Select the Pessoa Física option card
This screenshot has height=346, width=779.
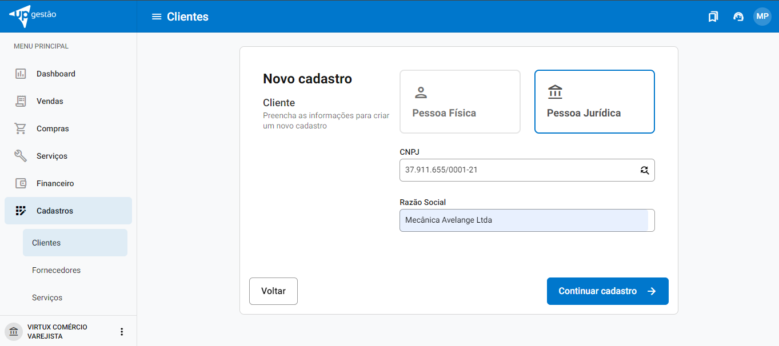pos(460,102)
